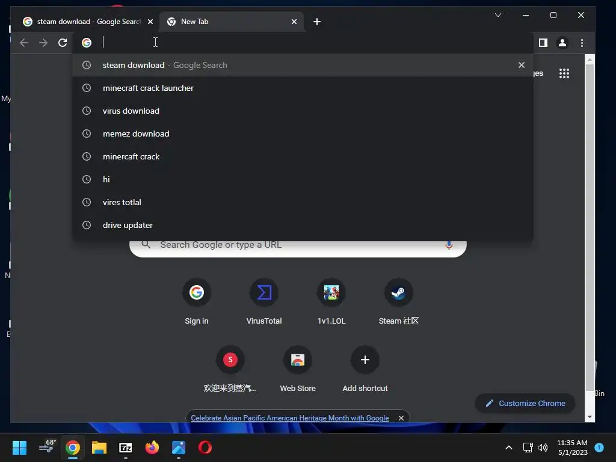Open File Explorer from the taskbar
This screenshot has height=462, width=616.
[99, 448]
